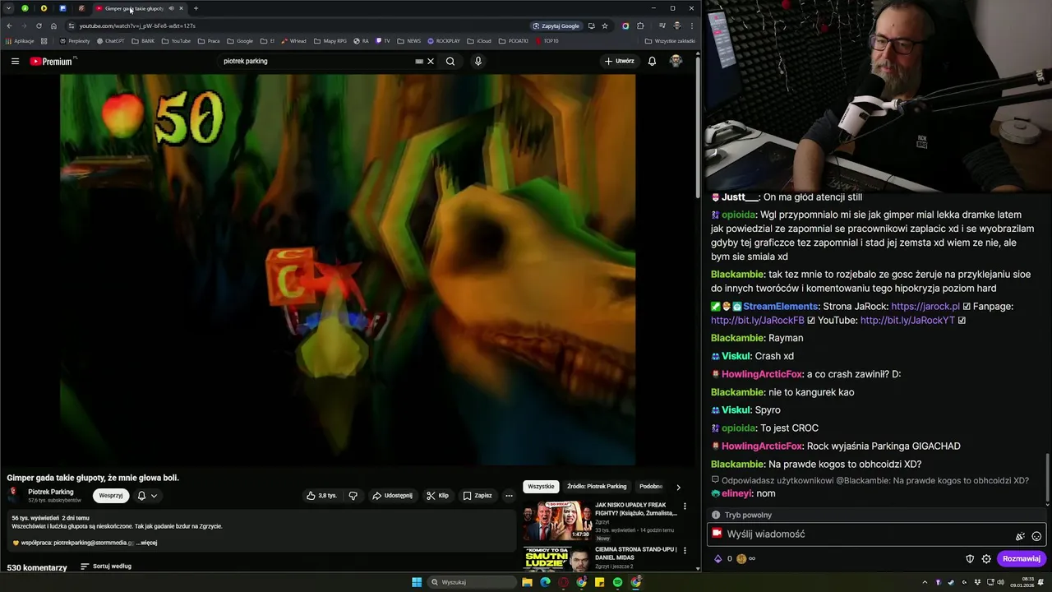This screenshot has height=592, width=1052.
Task: Like the video showing 3,8 tys.
Action: [321, 496]
